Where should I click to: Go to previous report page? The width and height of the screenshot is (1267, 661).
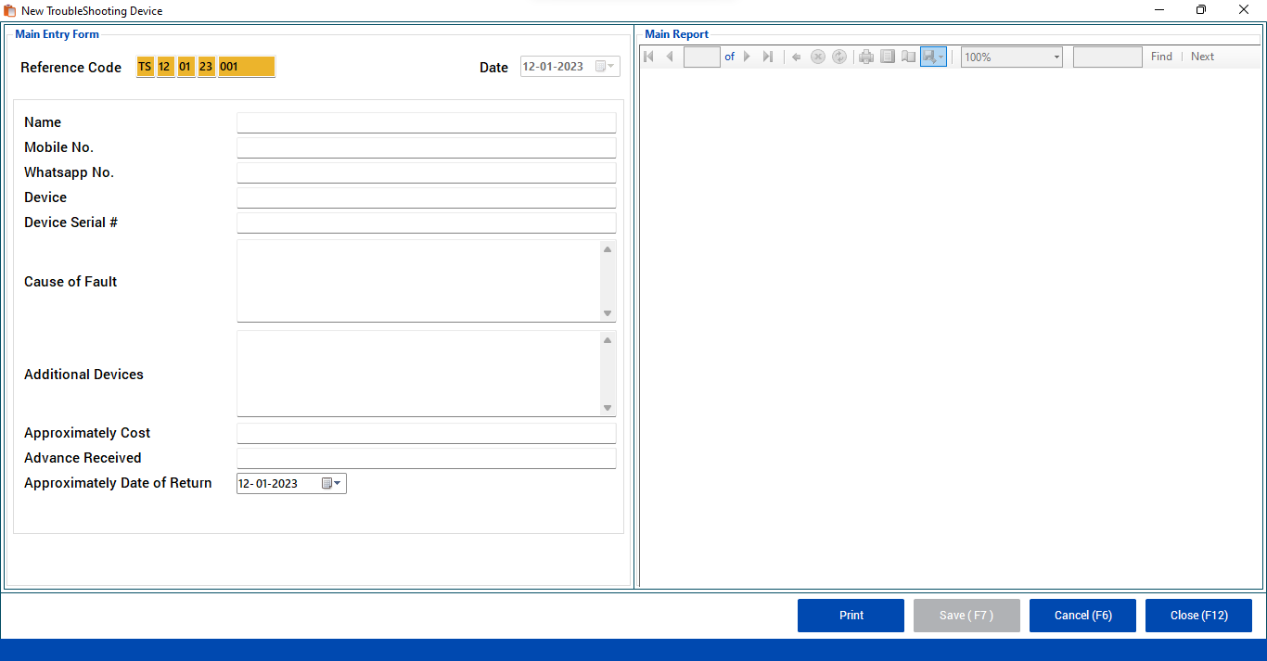(670, 57)
